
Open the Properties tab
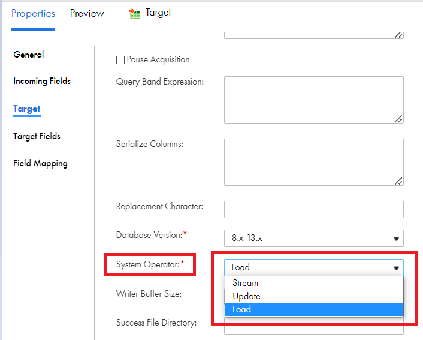point(33,13)
